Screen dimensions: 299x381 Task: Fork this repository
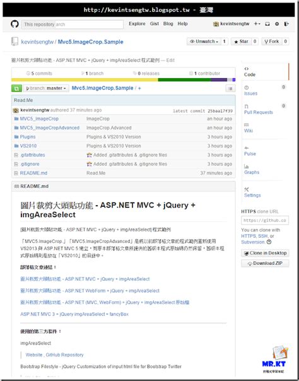271,42
